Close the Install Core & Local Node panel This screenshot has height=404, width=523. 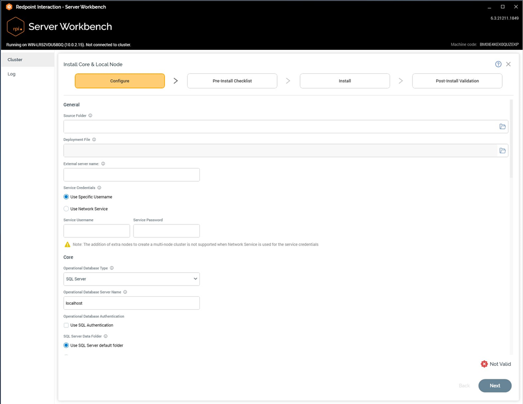pos(509,64)
